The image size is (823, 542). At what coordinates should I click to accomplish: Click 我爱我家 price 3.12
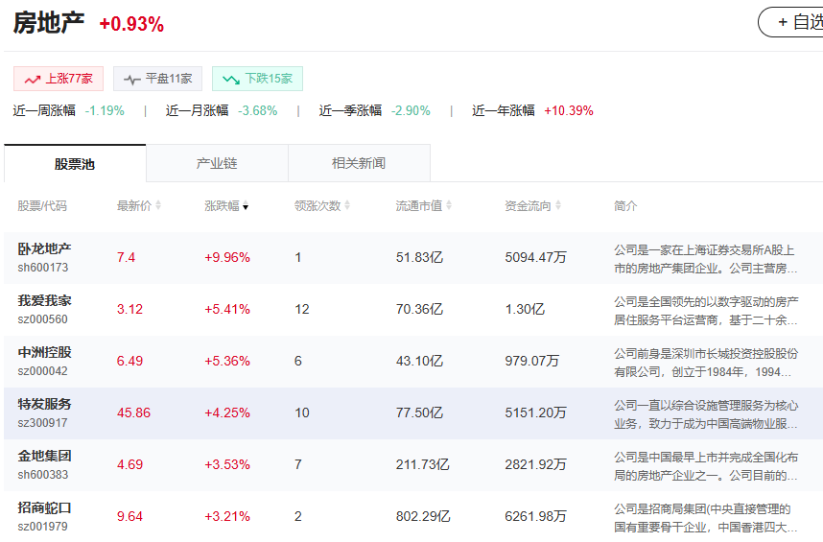tap(129, 310)
